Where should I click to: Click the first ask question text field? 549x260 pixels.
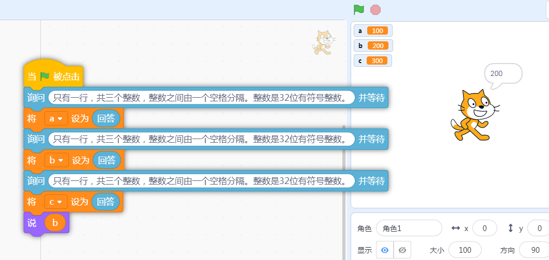coord(201,98)
